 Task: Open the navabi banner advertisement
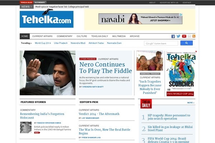[x=140, y=19]
